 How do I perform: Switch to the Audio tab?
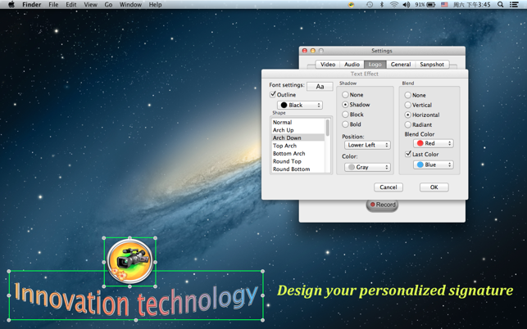pyautogui.click(x=352, y=64)
